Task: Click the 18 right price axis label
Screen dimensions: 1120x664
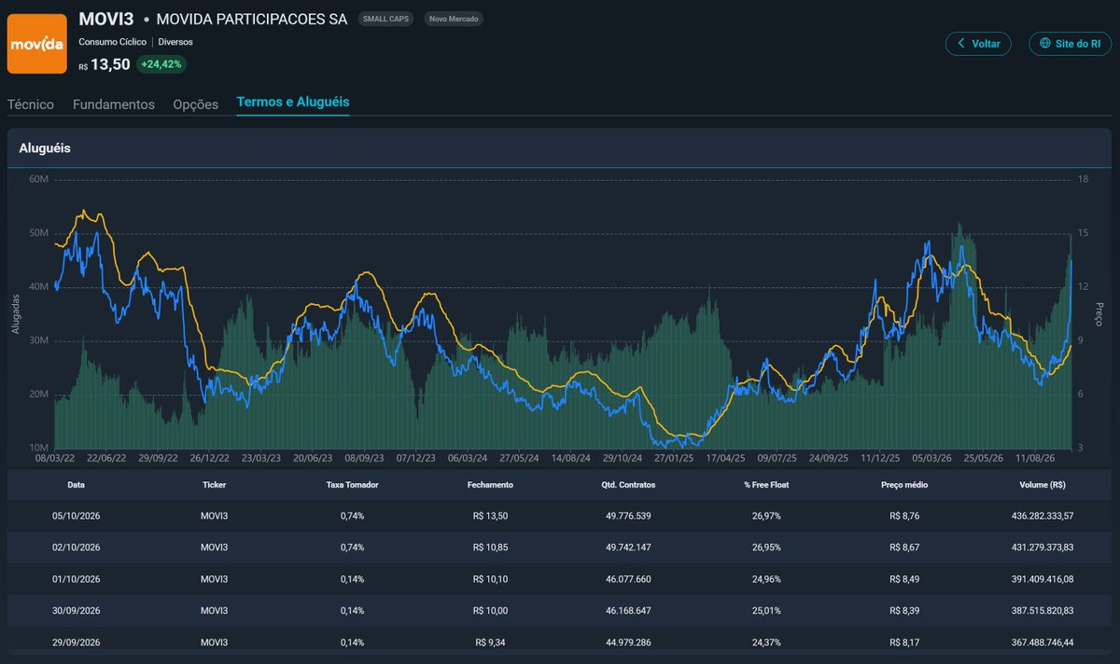Action: coord(1083,179)
